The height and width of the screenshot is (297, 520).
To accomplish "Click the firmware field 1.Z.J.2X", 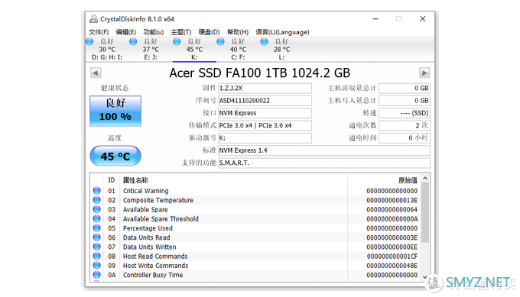I will [265, 88].
